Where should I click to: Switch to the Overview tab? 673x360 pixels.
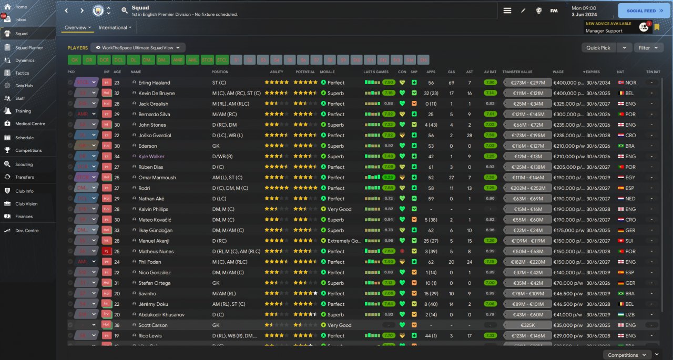pyautogui.click(x=77, y=27)
